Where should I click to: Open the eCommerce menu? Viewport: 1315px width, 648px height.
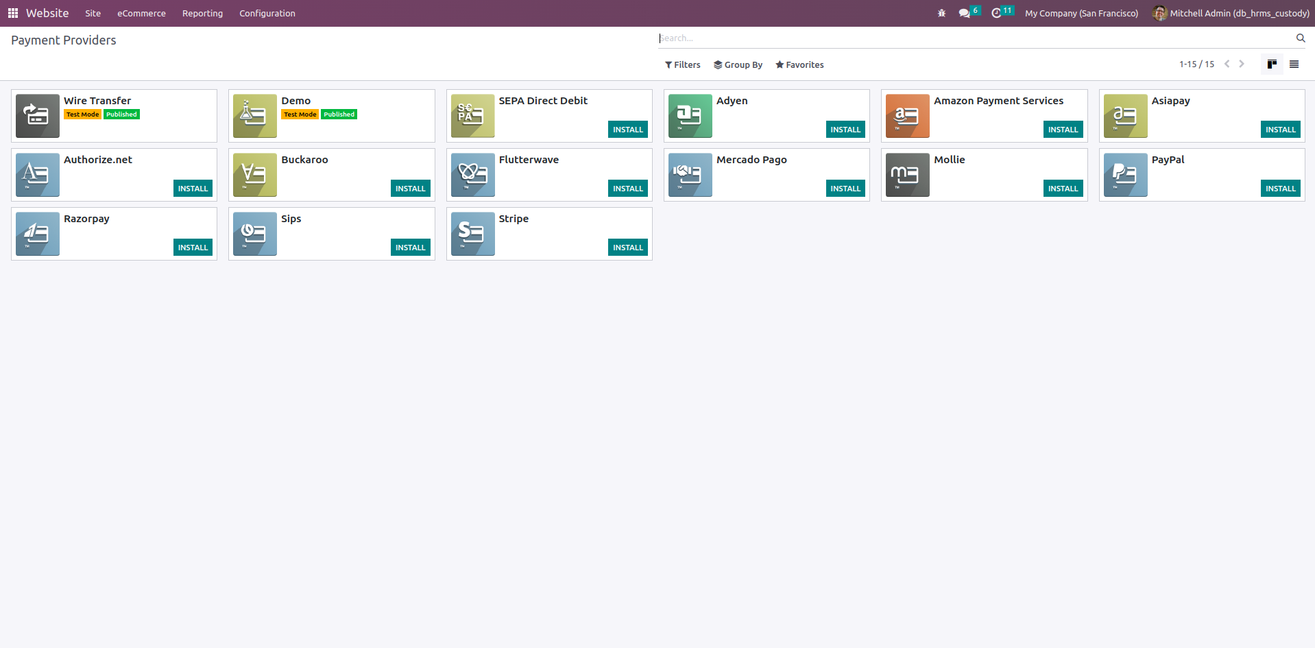(x=141, y=13)
